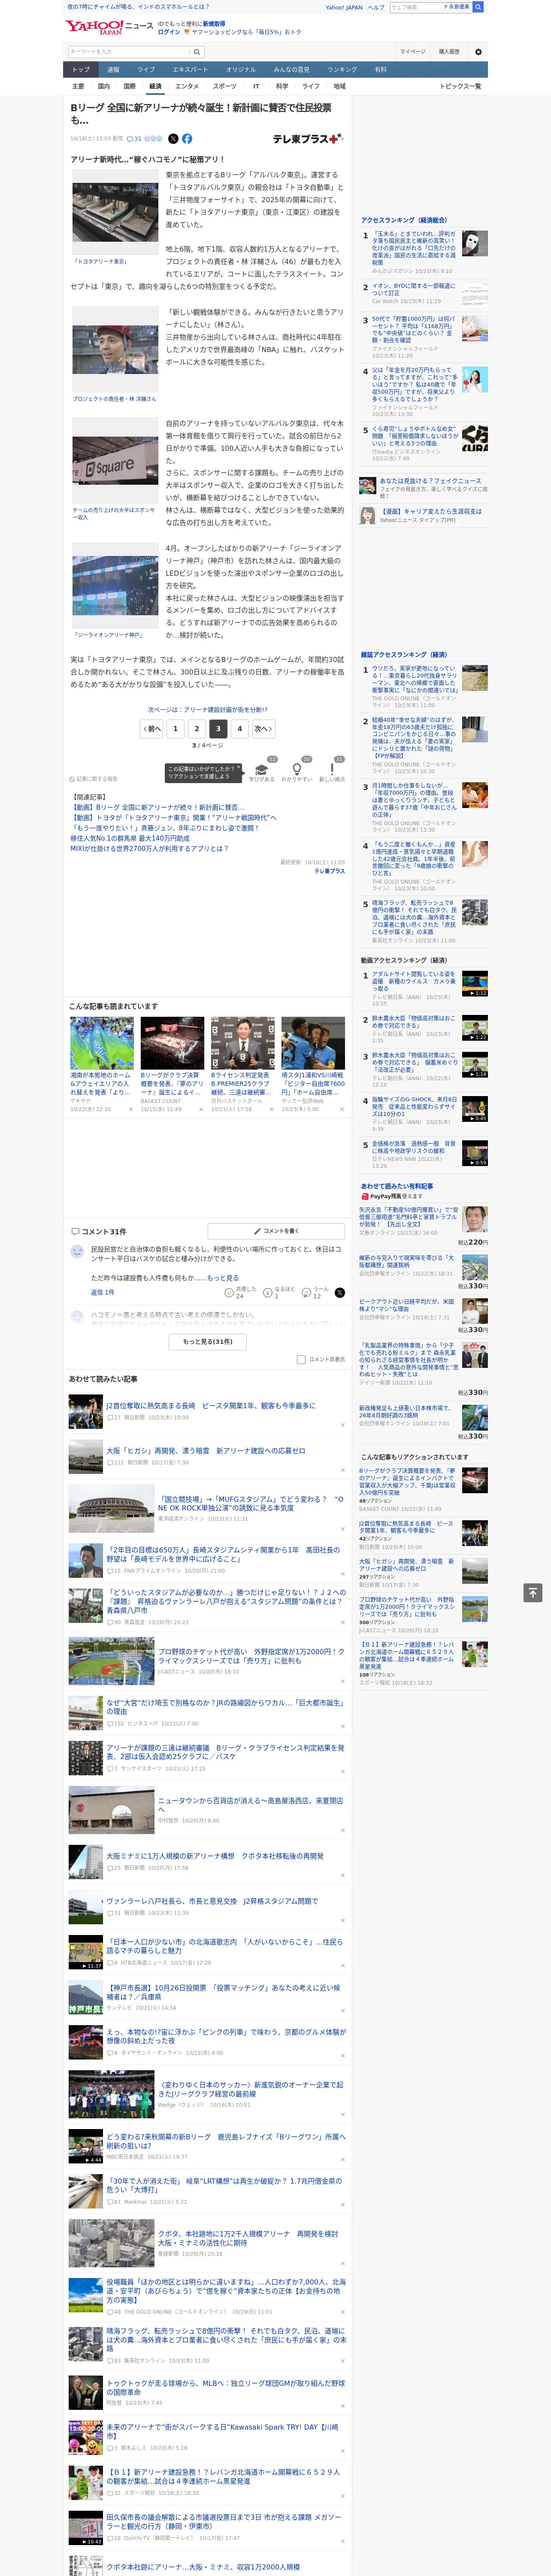Viewport: 551px width, 2576px height.
Task: Select the エンタメ category tab
Action: [x=187, y=87]
